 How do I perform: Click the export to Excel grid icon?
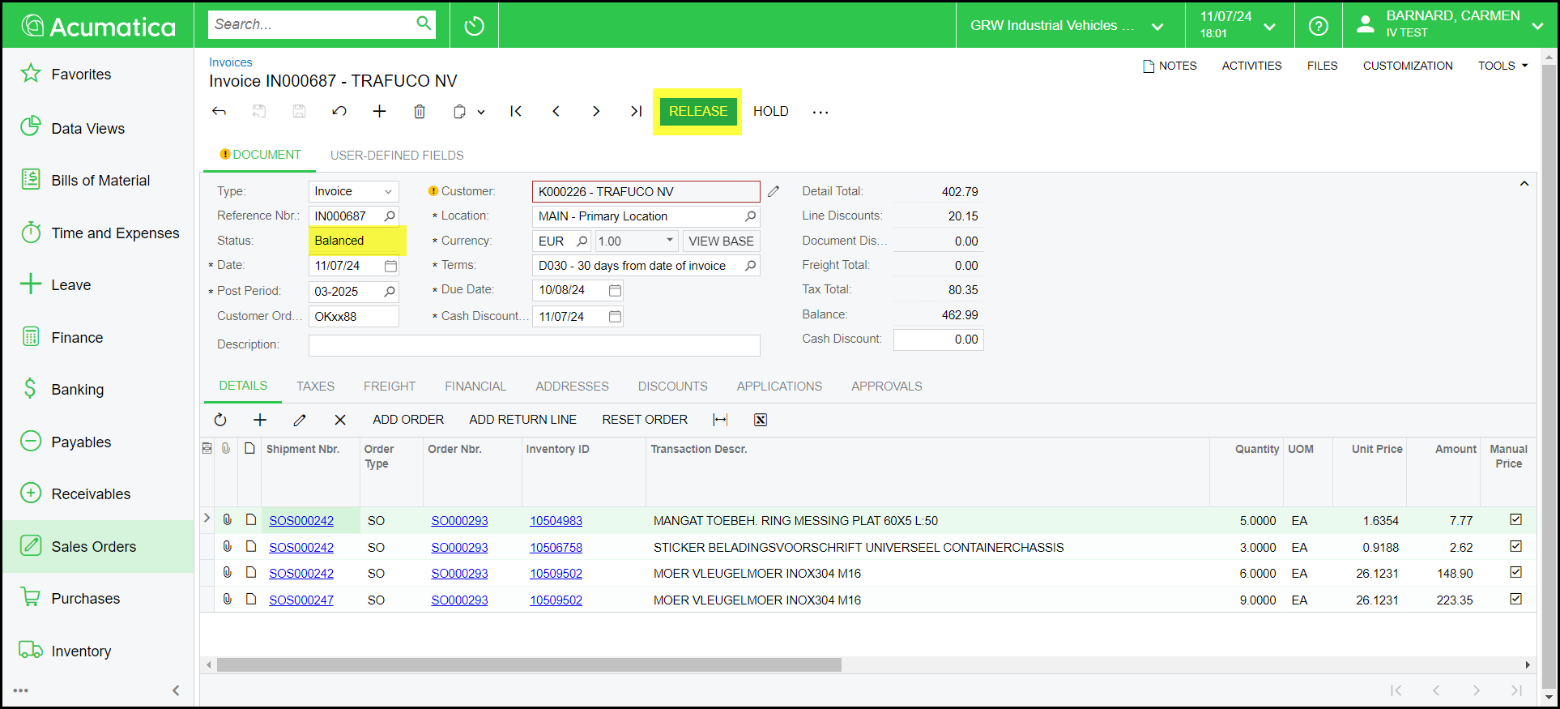coord(760,420)
